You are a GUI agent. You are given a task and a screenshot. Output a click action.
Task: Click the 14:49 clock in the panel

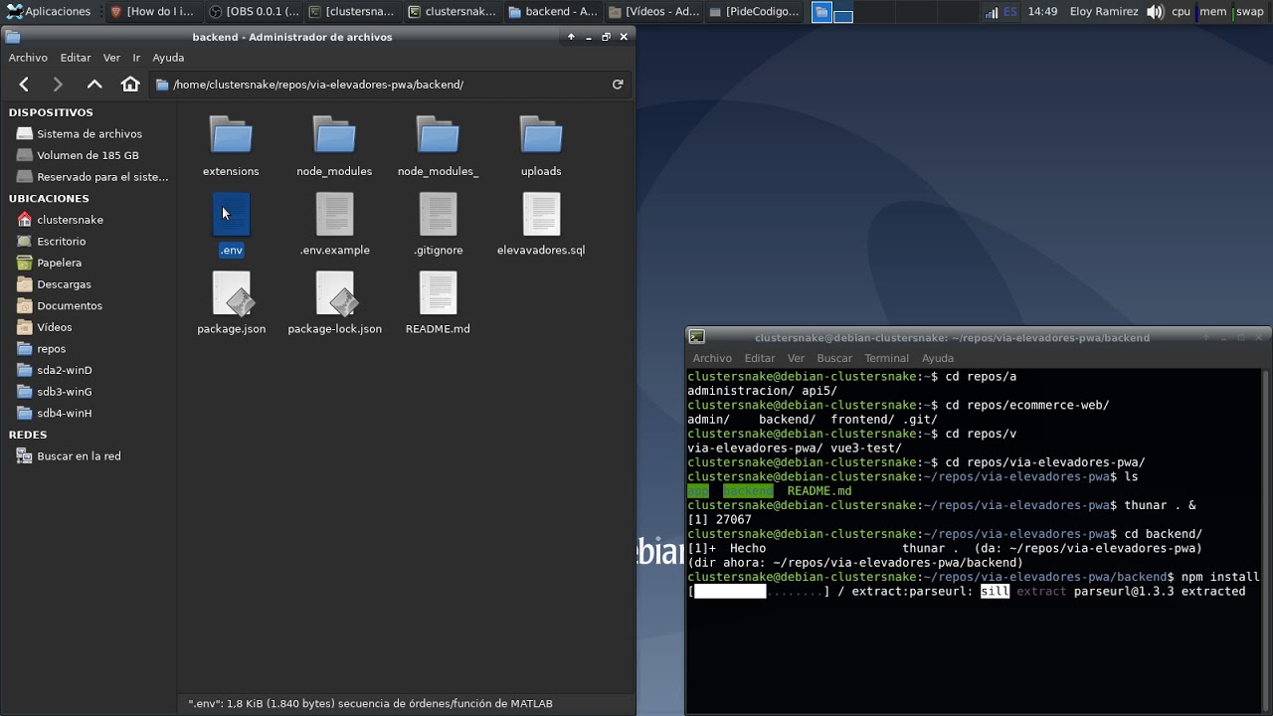tap(1042, 12)
